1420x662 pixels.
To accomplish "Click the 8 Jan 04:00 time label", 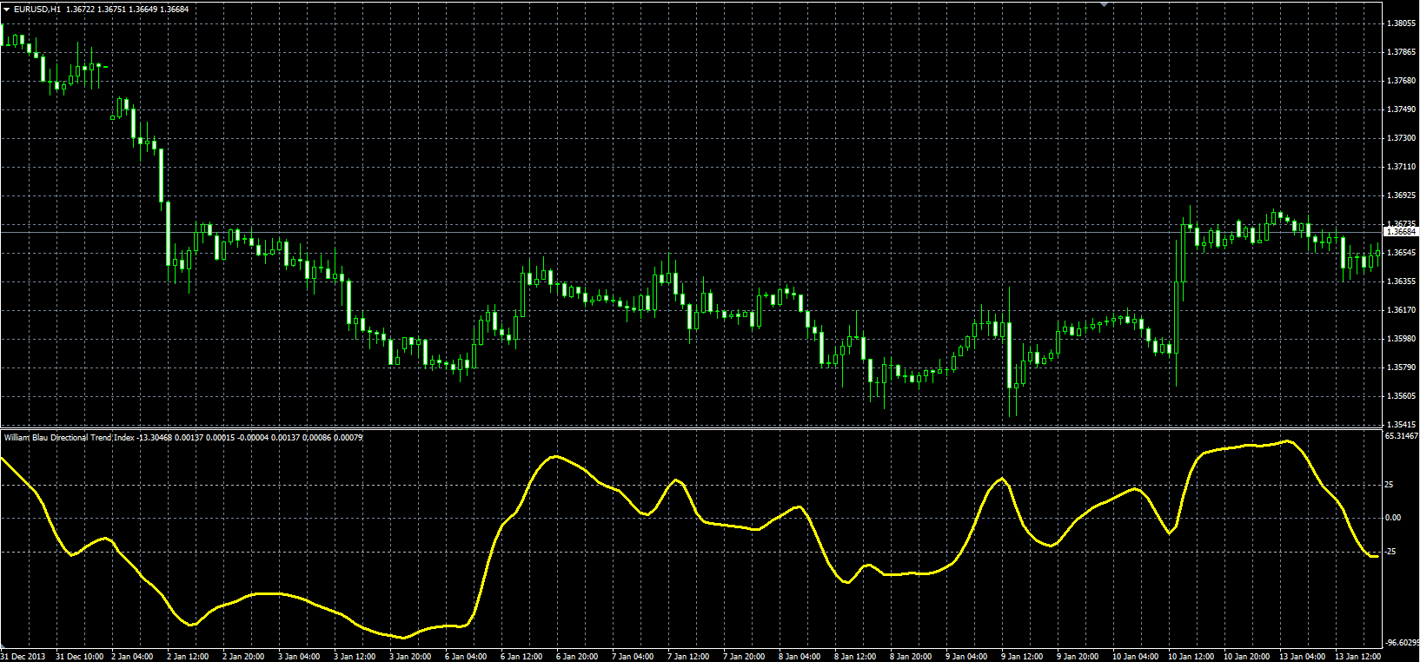I will tap(800, 657).
